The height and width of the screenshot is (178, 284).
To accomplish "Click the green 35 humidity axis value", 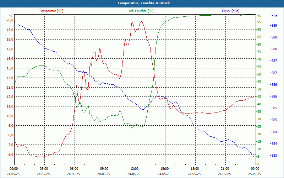I will (x=259, y=112).
